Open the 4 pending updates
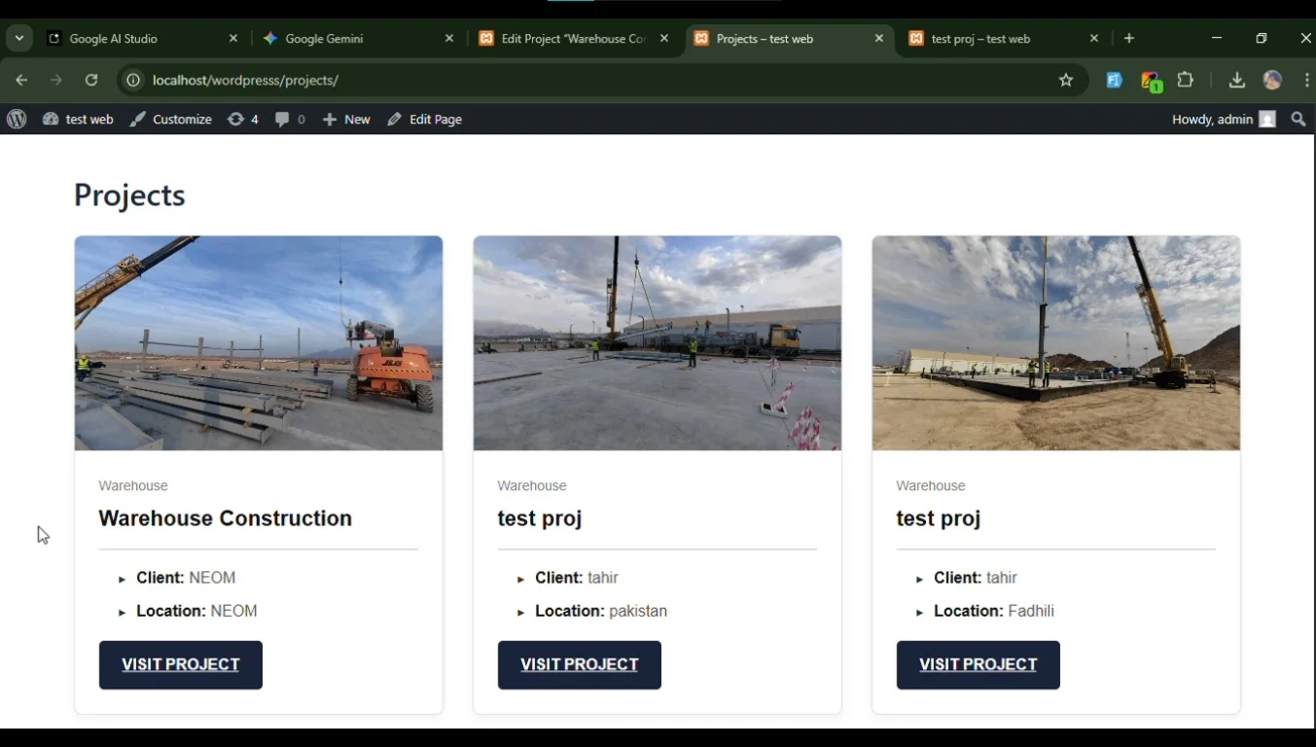This screenshot has width=1316, height=747. (243, 120)
